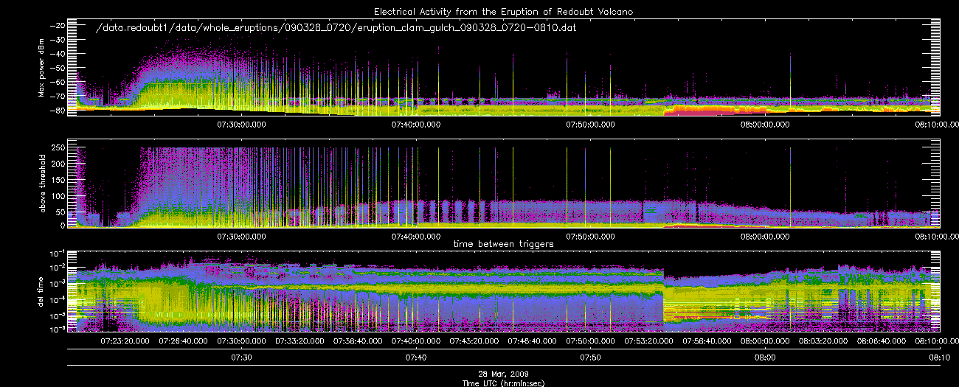Click the 'del time' axis label
The height and width of the screenshot is (387, 959).
(41, 293)
